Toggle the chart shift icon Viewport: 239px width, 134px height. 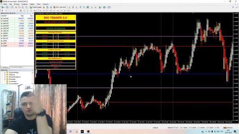(x=96, y=7)
